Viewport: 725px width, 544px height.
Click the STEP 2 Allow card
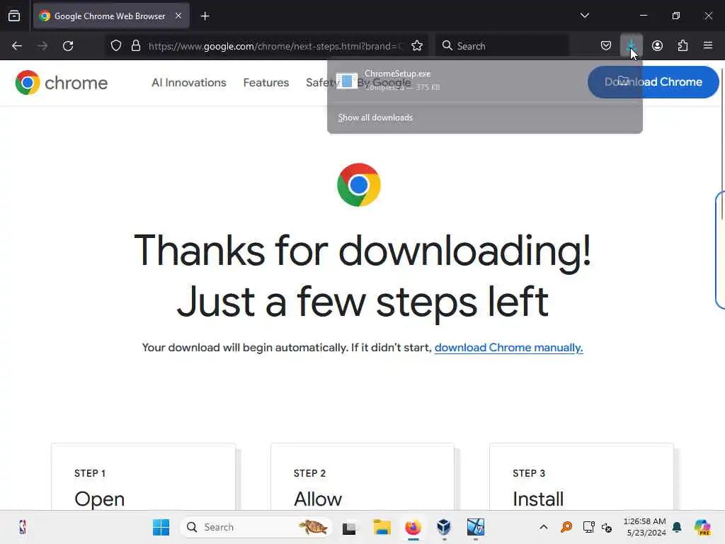coord(362,477)
